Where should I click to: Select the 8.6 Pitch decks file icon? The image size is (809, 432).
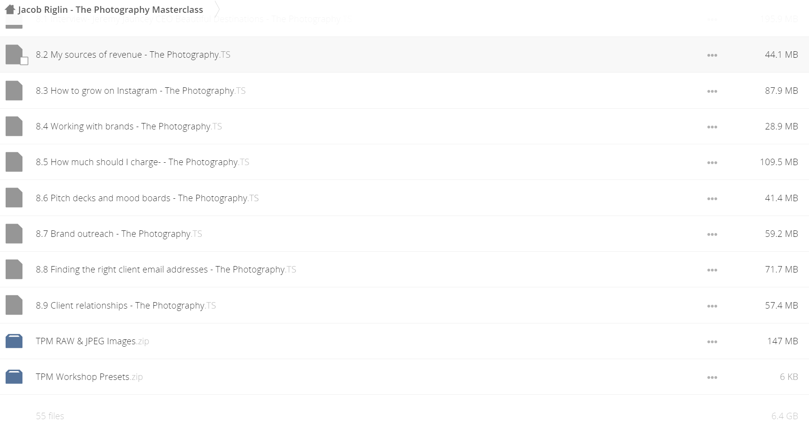pyautogui.click(x=14, y=198)
